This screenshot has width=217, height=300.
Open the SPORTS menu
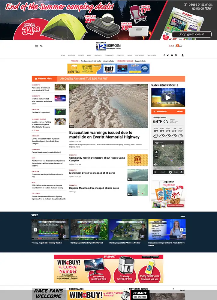pos(81,55)
